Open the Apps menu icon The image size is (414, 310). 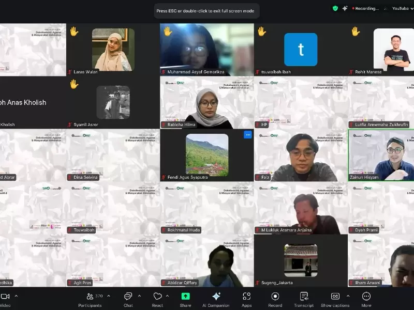pyautogui.click(x=247, y=297)
